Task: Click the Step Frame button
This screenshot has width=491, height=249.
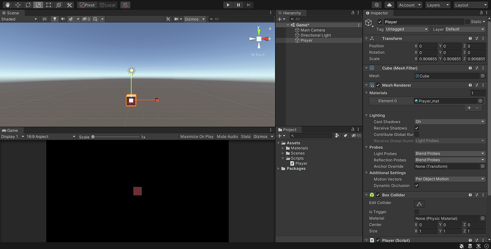Action: (249, 4)
